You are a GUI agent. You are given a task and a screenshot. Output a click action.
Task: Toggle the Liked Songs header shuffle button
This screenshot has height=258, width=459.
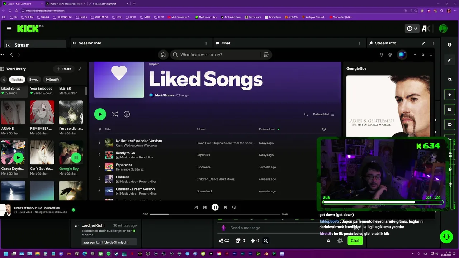click(115, 114)
